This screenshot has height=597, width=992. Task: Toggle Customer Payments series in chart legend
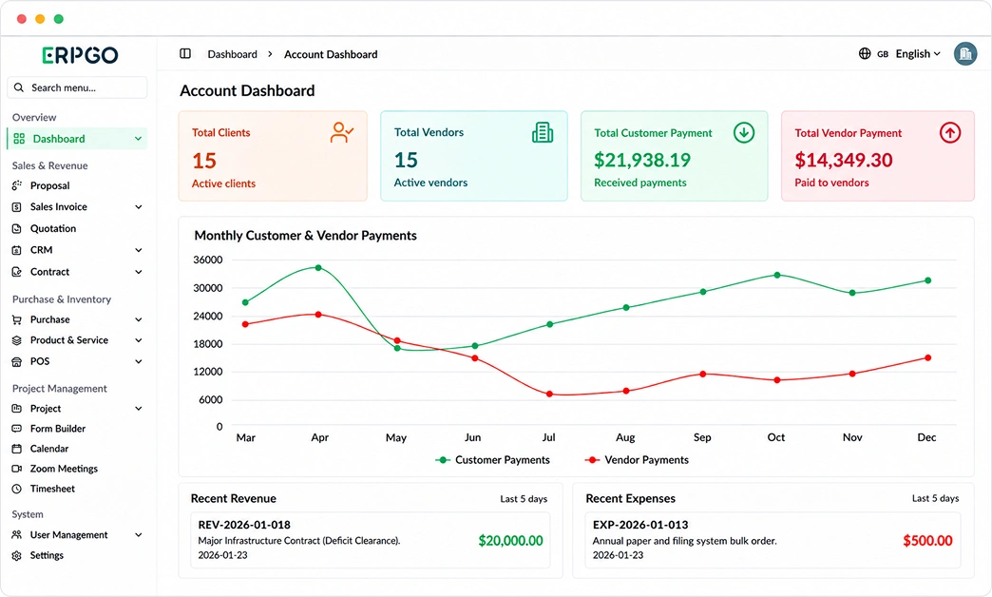click(x=493, y=459)
